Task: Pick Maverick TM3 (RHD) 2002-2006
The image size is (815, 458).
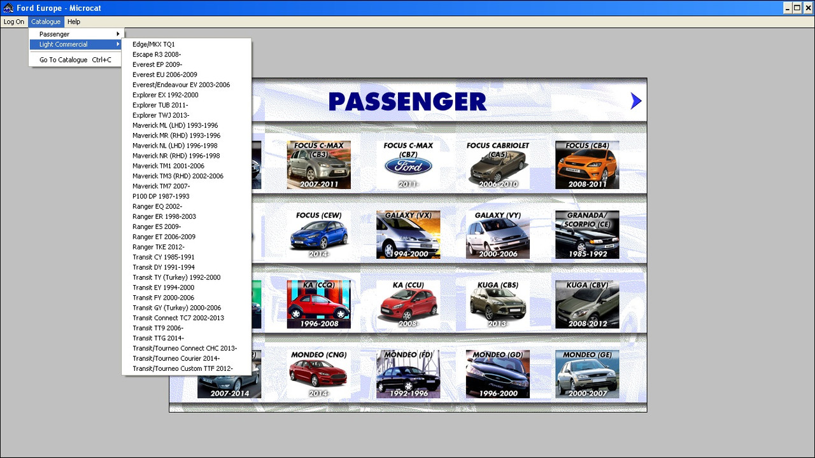Action: (187, 176)
